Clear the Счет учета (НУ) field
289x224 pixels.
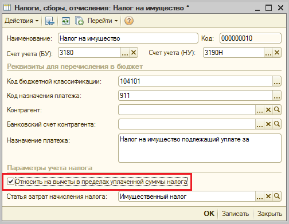click(277, 53)
